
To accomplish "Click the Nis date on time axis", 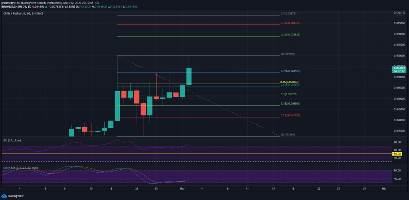I will coord(384,187).
